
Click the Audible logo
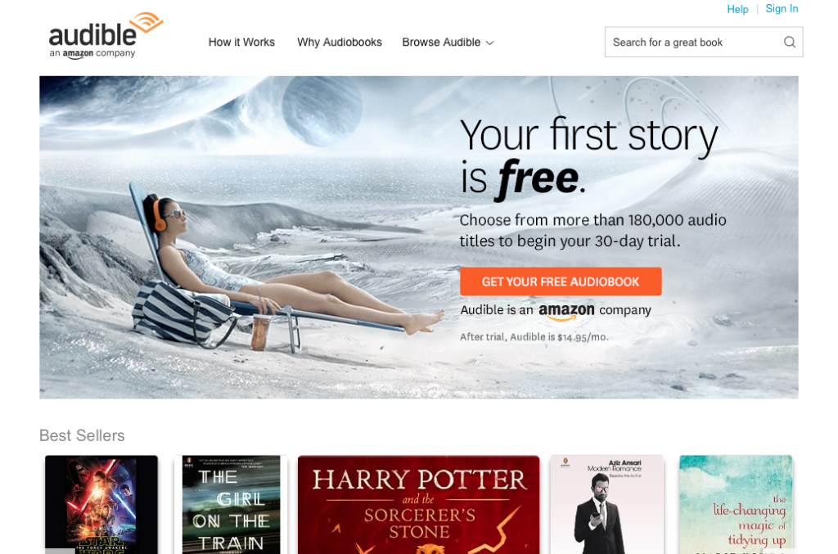click(106, 35)
